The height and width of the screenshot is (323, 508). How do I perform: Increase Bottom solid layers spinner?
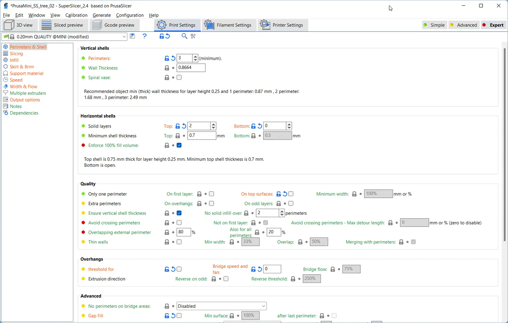[289, 124]
